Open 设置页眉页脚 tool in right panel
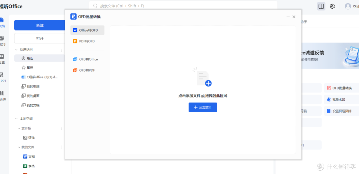The width and height of the screenshot is (359, 174). [341, 111]
